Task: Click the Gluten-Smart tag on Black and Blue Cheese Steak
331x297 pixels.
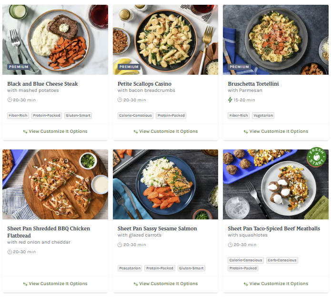Action: [x=78, y=116]
